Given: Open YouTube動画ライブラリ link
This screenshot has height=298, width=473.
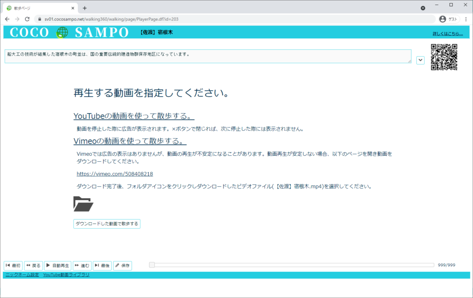Looking at the screenshot, I should (x=66, y=275).
